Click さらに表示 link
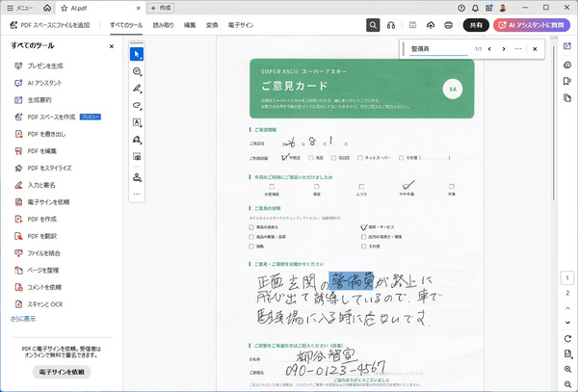The width and height of the screenshot is (578, 392). coord(23,319)
